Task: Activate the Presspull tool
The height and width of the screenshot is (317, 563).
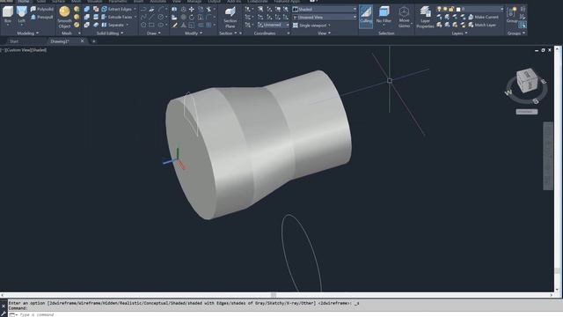Action: (42, 17)
